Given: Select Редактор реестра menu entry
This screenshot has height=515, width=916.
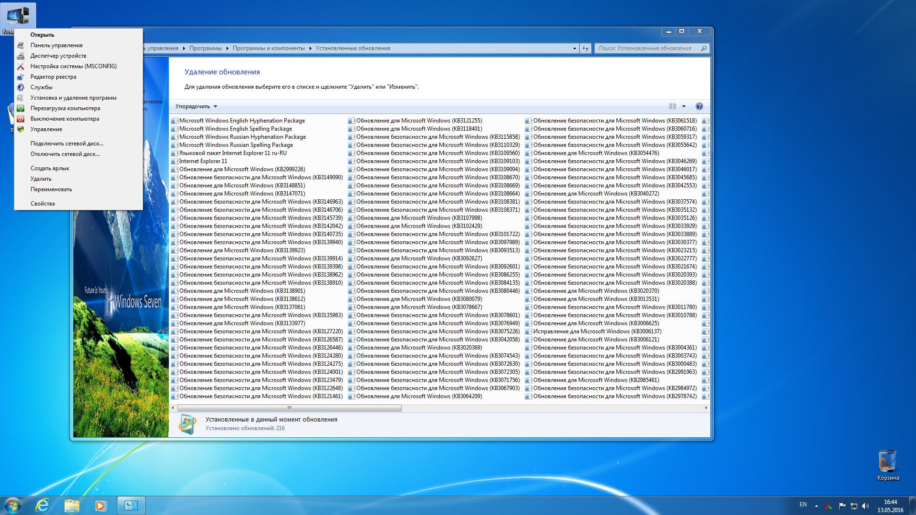Looking at the screenshot, I should point(79,77).
